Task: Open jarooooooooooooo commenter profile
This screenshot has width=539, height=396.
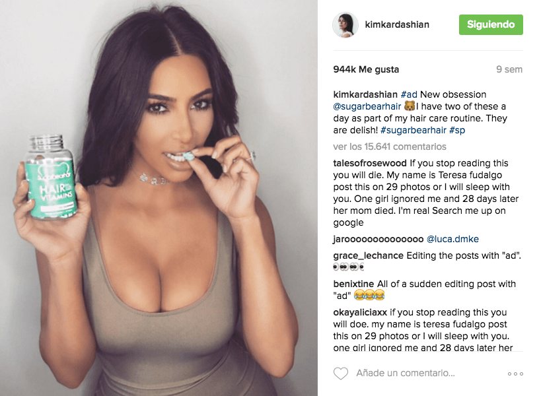Action: click(x=378, y=239)
